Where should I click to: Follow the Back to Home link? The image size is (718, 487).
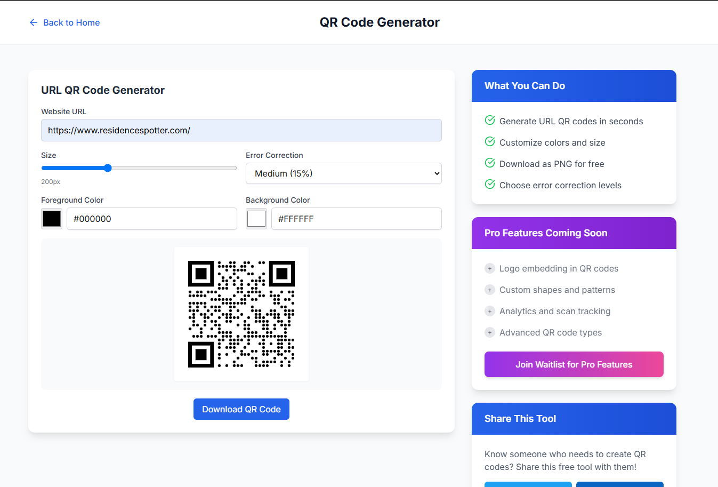(x=72, y=22)
